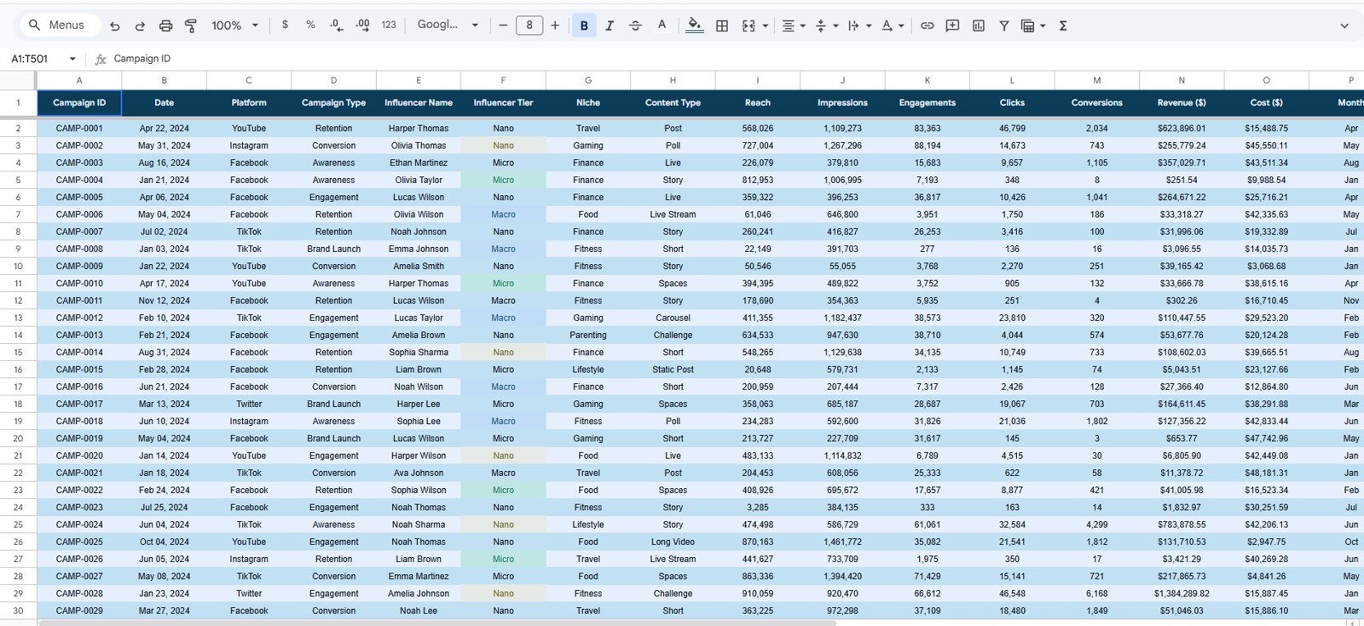Image resolution: width=1364 pixels, height=626 pixels.
Task: Format as currency with dollar icon
Action: (285, 26)
